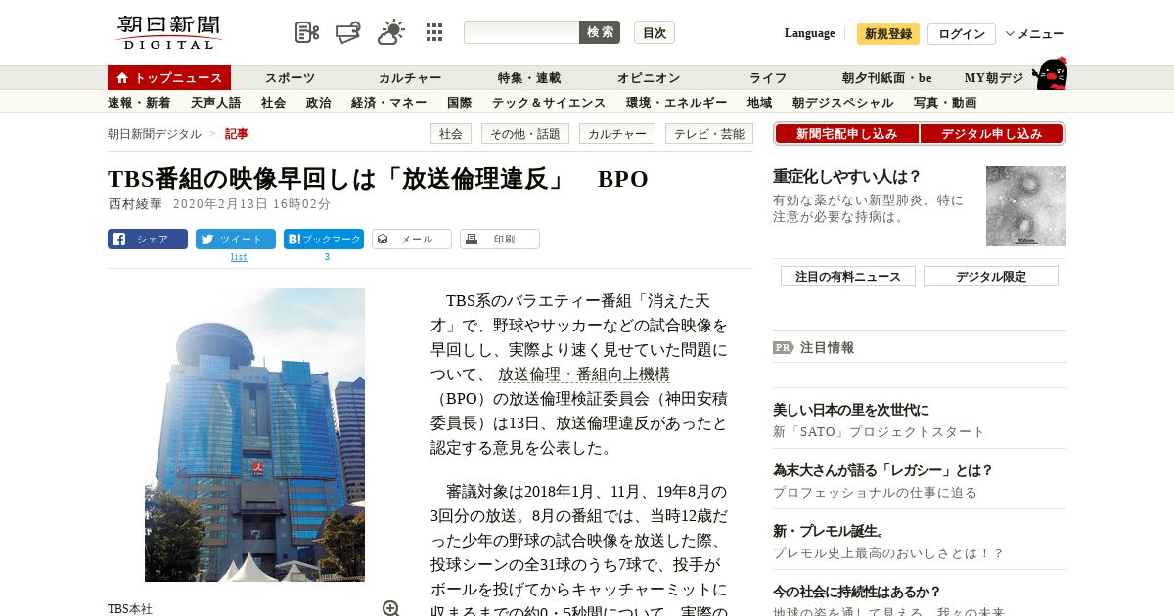Viewport: 1174px width, 616px height.
Task: Click the mascot character icon
Action: pos(1050,73)
